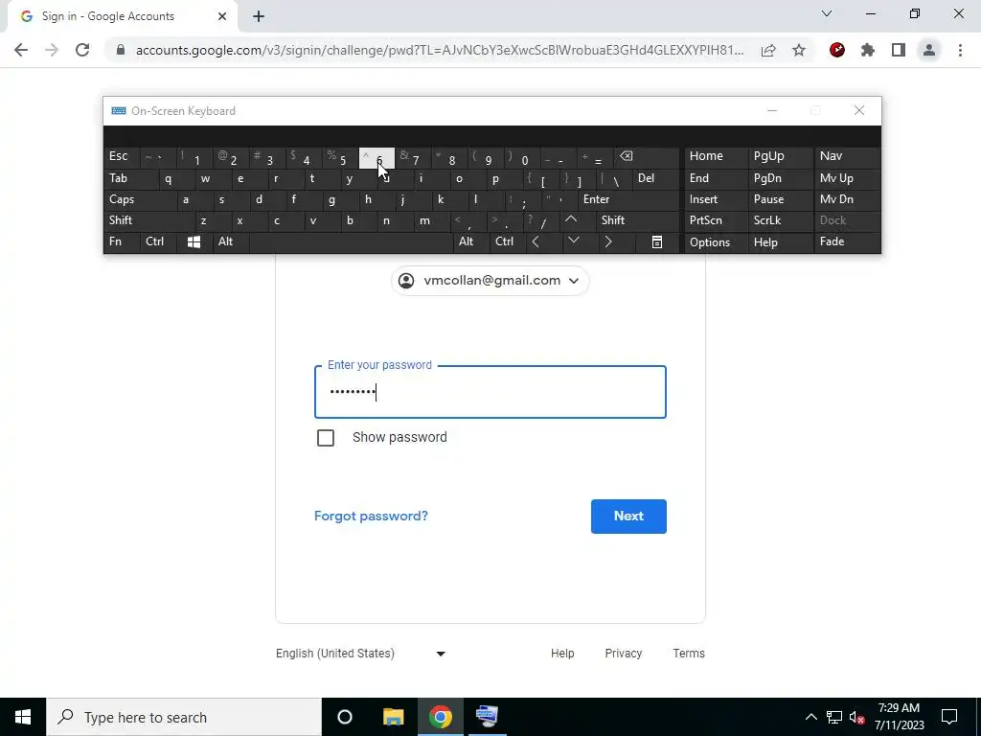The image size is (981, 736).
Task: Click the Enter key on keyboard
Action: tap(628, 199)
